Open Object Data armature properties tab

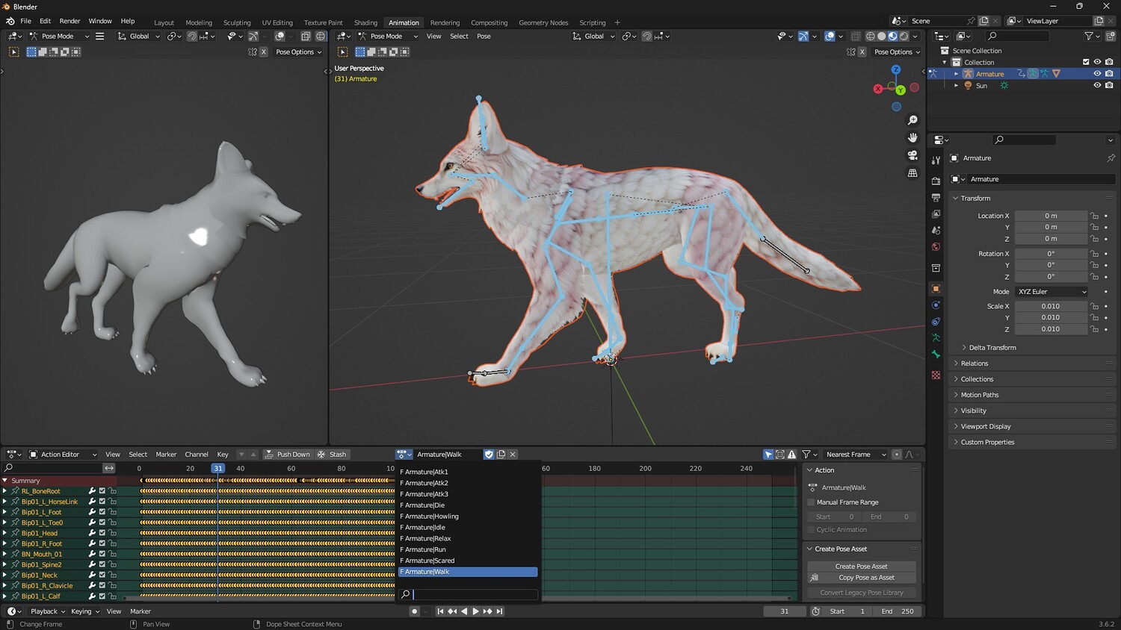point(936,338)
